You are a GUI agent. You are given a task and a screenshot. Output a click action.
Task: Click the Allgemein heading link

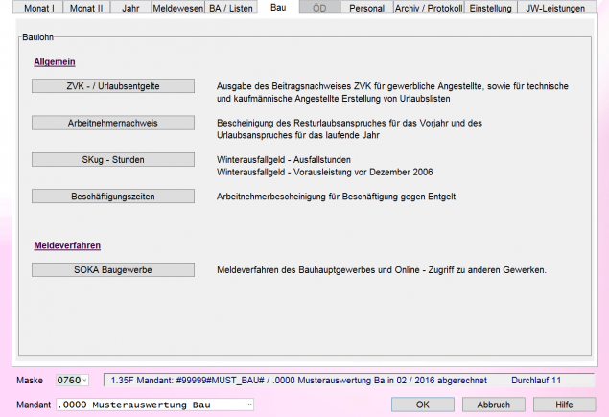point(55,61)
